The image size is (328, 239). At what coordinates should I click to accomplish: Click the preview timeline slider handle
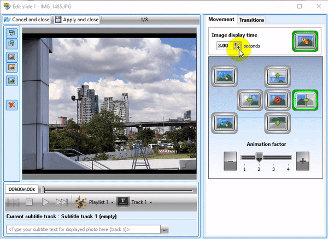click(43, 189)
